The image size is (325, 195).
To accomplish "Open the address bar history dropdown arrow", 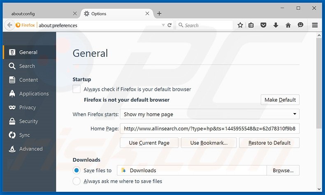I will point(163,25).
